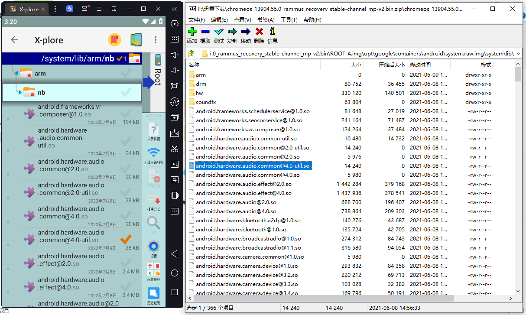This screenshot has height=315, width=526.
Task: Click the emulator volume down icon
Action: pos(175,70)
